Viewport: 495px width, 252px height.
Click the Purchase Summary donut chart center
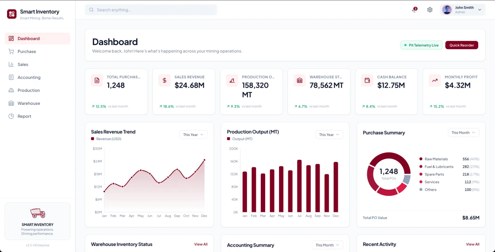(x=389, y=174)
